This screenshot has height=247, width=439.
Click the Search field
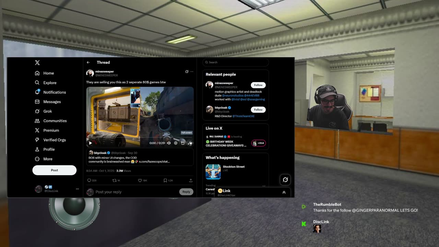pos(235,62)
